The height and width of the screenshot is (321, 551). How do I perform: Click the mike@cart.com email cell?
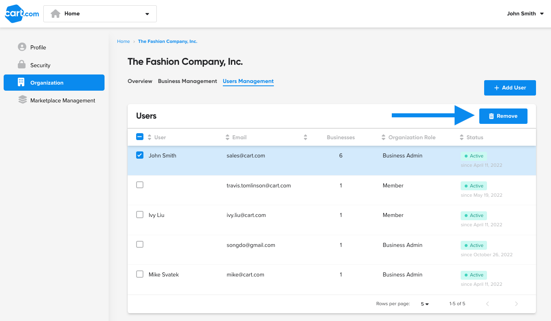point(246,274)
